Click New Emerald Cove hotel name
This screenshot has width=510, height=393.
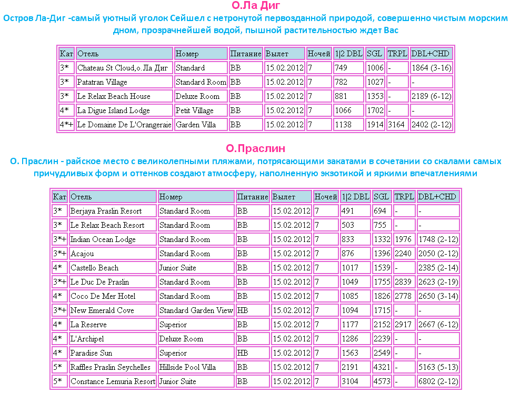102,310
